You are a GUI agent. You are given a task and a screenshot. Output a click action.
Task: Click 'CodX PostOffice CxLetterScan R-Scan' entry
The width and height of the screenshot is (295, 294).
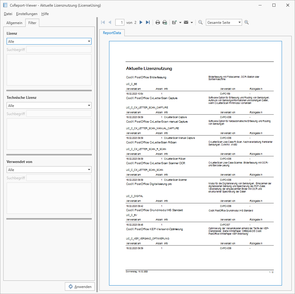pos(151,142)
